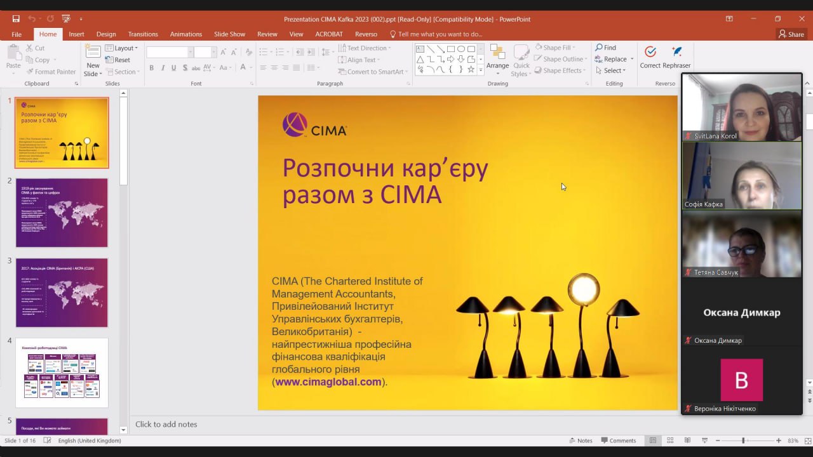Image resolution: width=813 pixels, height=457 pixels.
Task: Switch to Slide Sorter view icon
Action: [670, 440]
